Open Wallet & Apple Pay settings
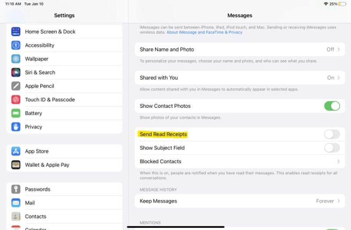 click(x=64, y=165)
